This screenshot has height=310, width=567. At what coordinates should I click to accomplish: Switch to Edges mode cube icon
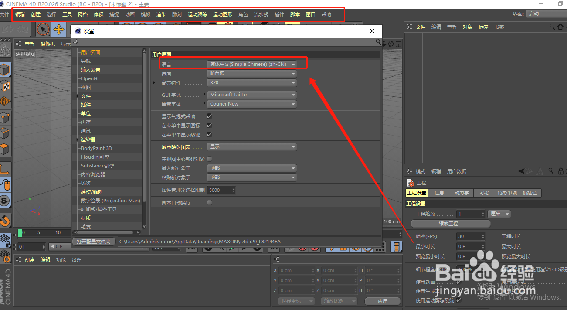5,133
